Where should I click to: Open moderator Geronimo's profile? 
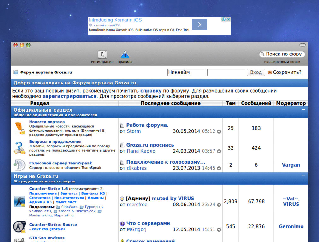(x=291, y=226)
